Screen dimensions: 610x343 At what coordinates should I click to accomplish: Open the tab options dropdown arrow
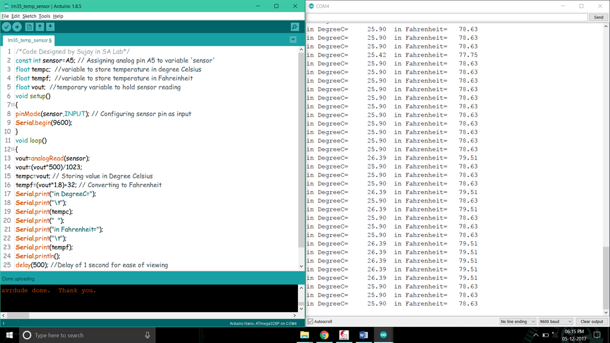click(293, 40)
